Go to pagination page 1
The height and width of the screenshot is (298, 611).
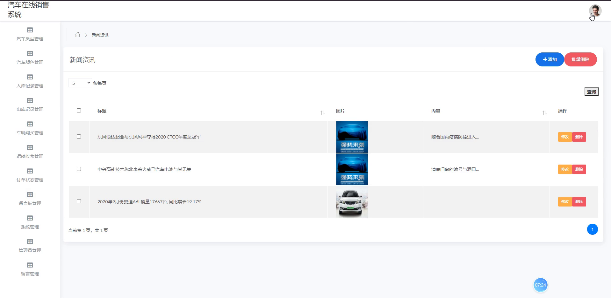[x=592, y=229]
